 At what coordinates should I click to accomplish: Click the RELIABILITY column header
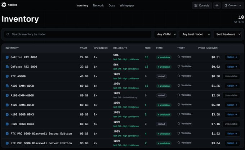(x=120, y=48)
